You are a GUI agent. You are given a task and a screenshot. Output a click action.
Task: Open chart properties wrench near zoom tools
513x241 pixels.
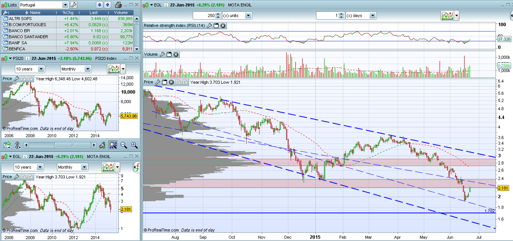(x=102, y=145)
